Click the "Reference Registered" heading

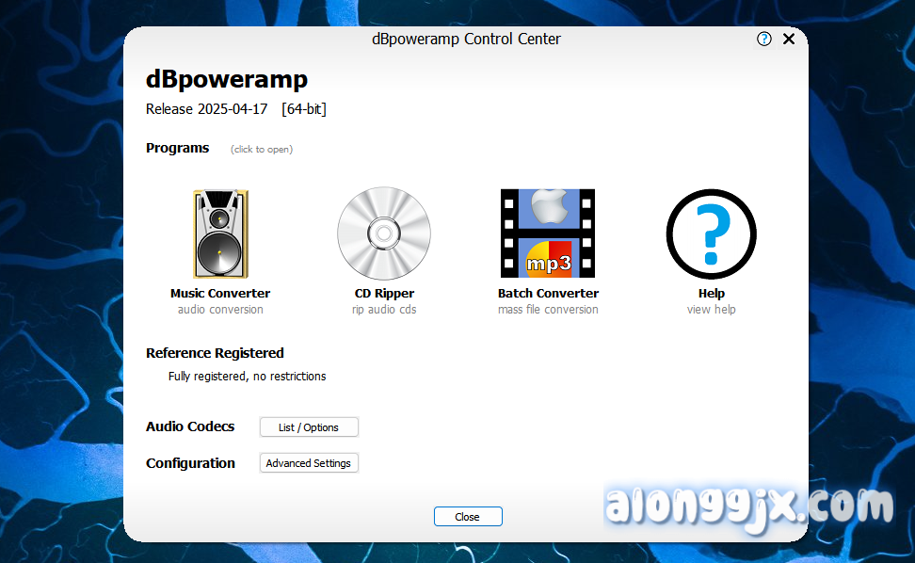215,353
